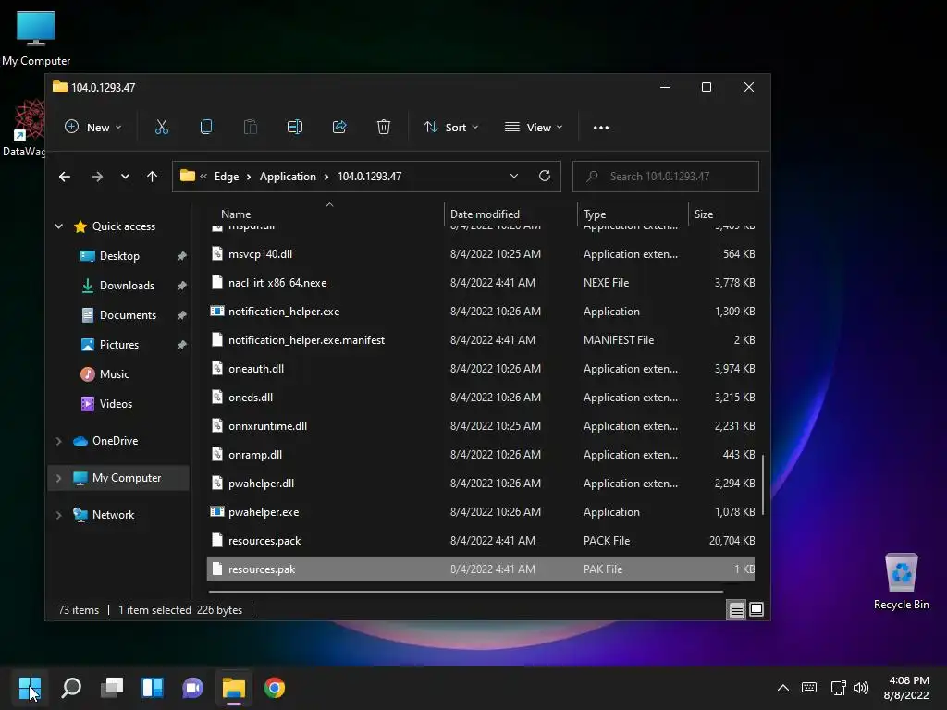Expand the OneDrive tree node
The image size is (947, 710).
pyautogui.click(x=58, y=441)
